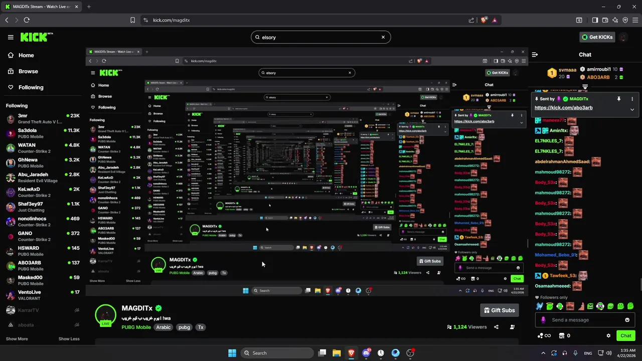This screenshot has height=361, width=642.
Task: Click the PUBG Mobile category link
Action: coord(136,327)
